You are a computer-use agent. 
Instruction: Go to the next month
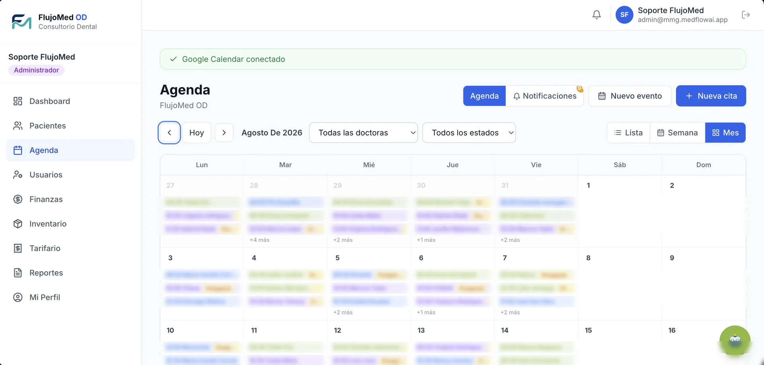[x=224, y=133]
